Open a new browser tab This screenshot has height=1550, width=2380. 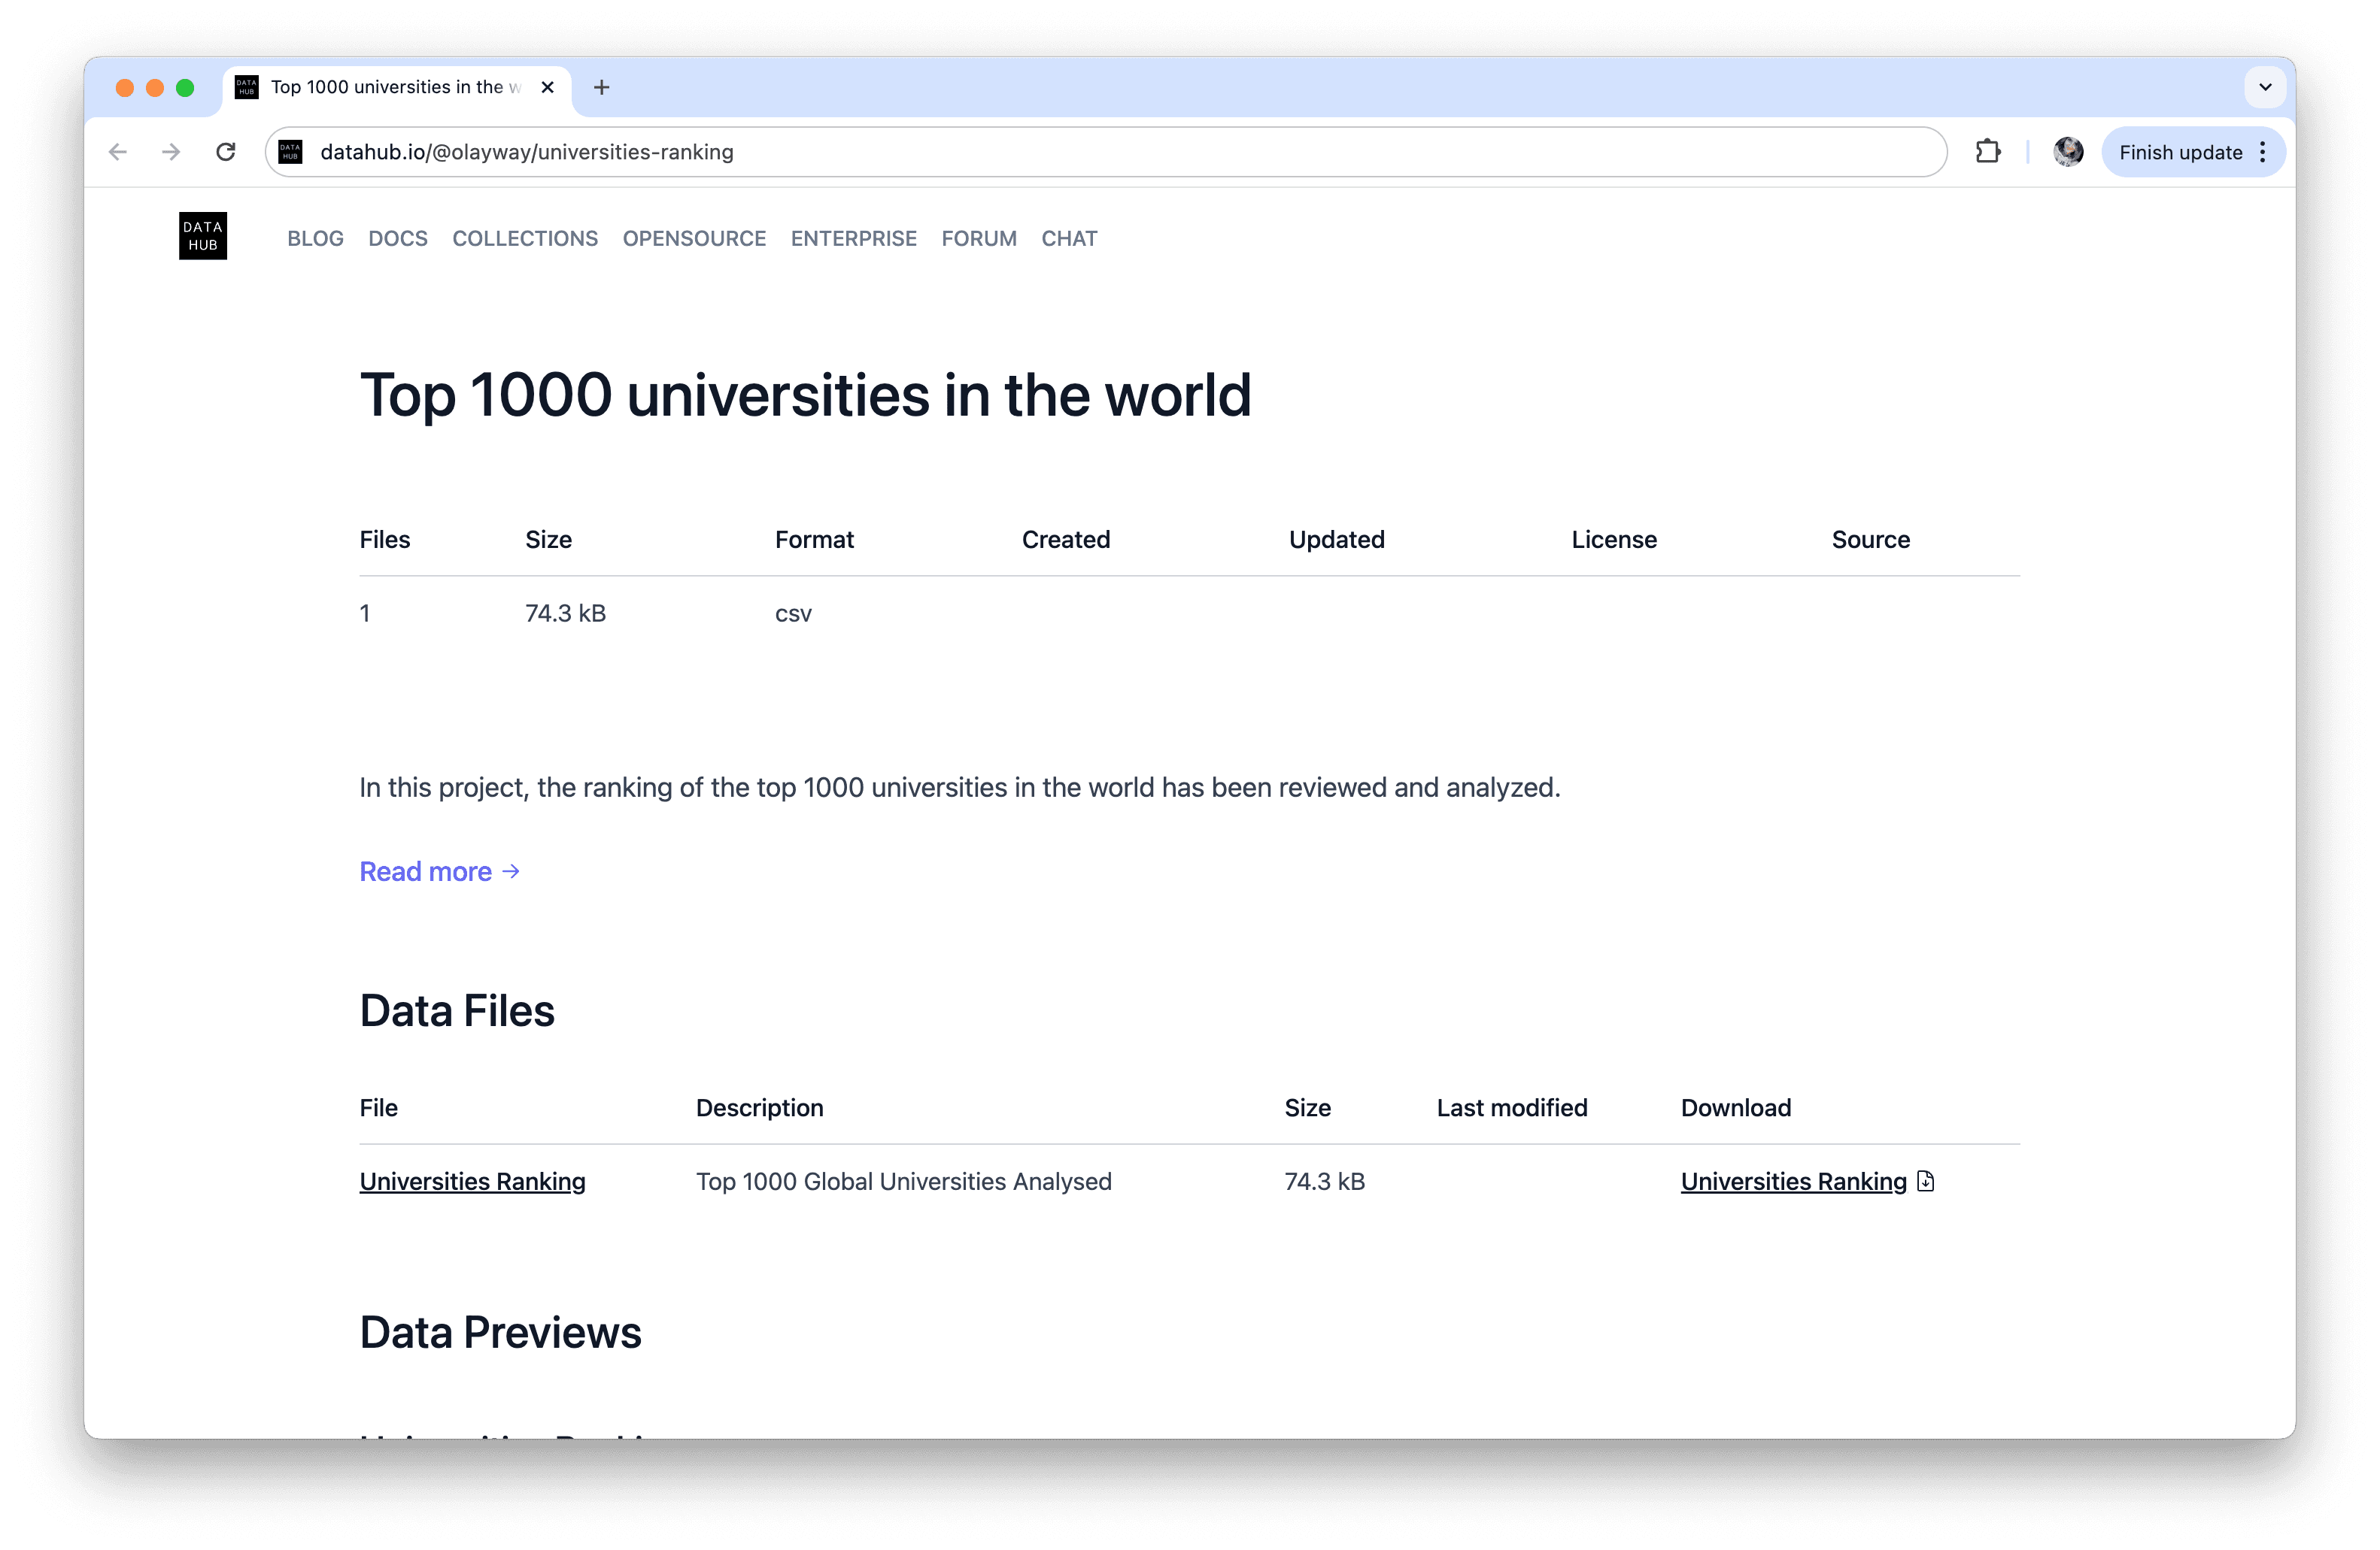tap(601, 88)
